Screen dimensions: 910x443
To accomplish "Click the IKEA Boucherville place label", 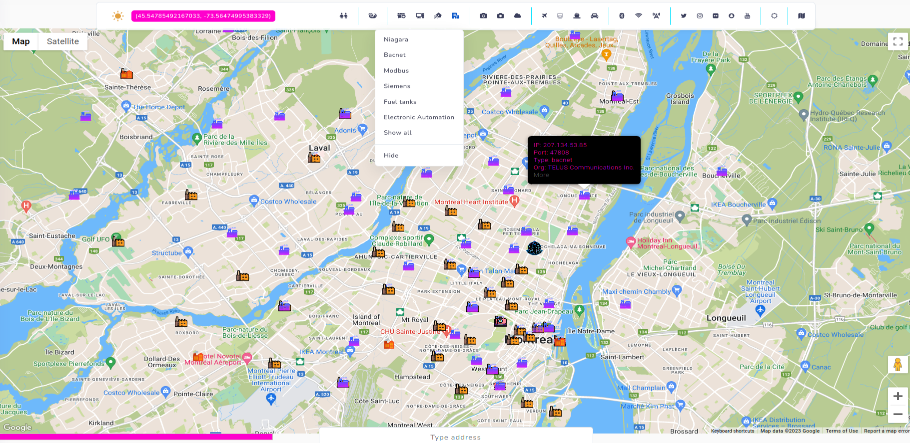I will (738, 205).
